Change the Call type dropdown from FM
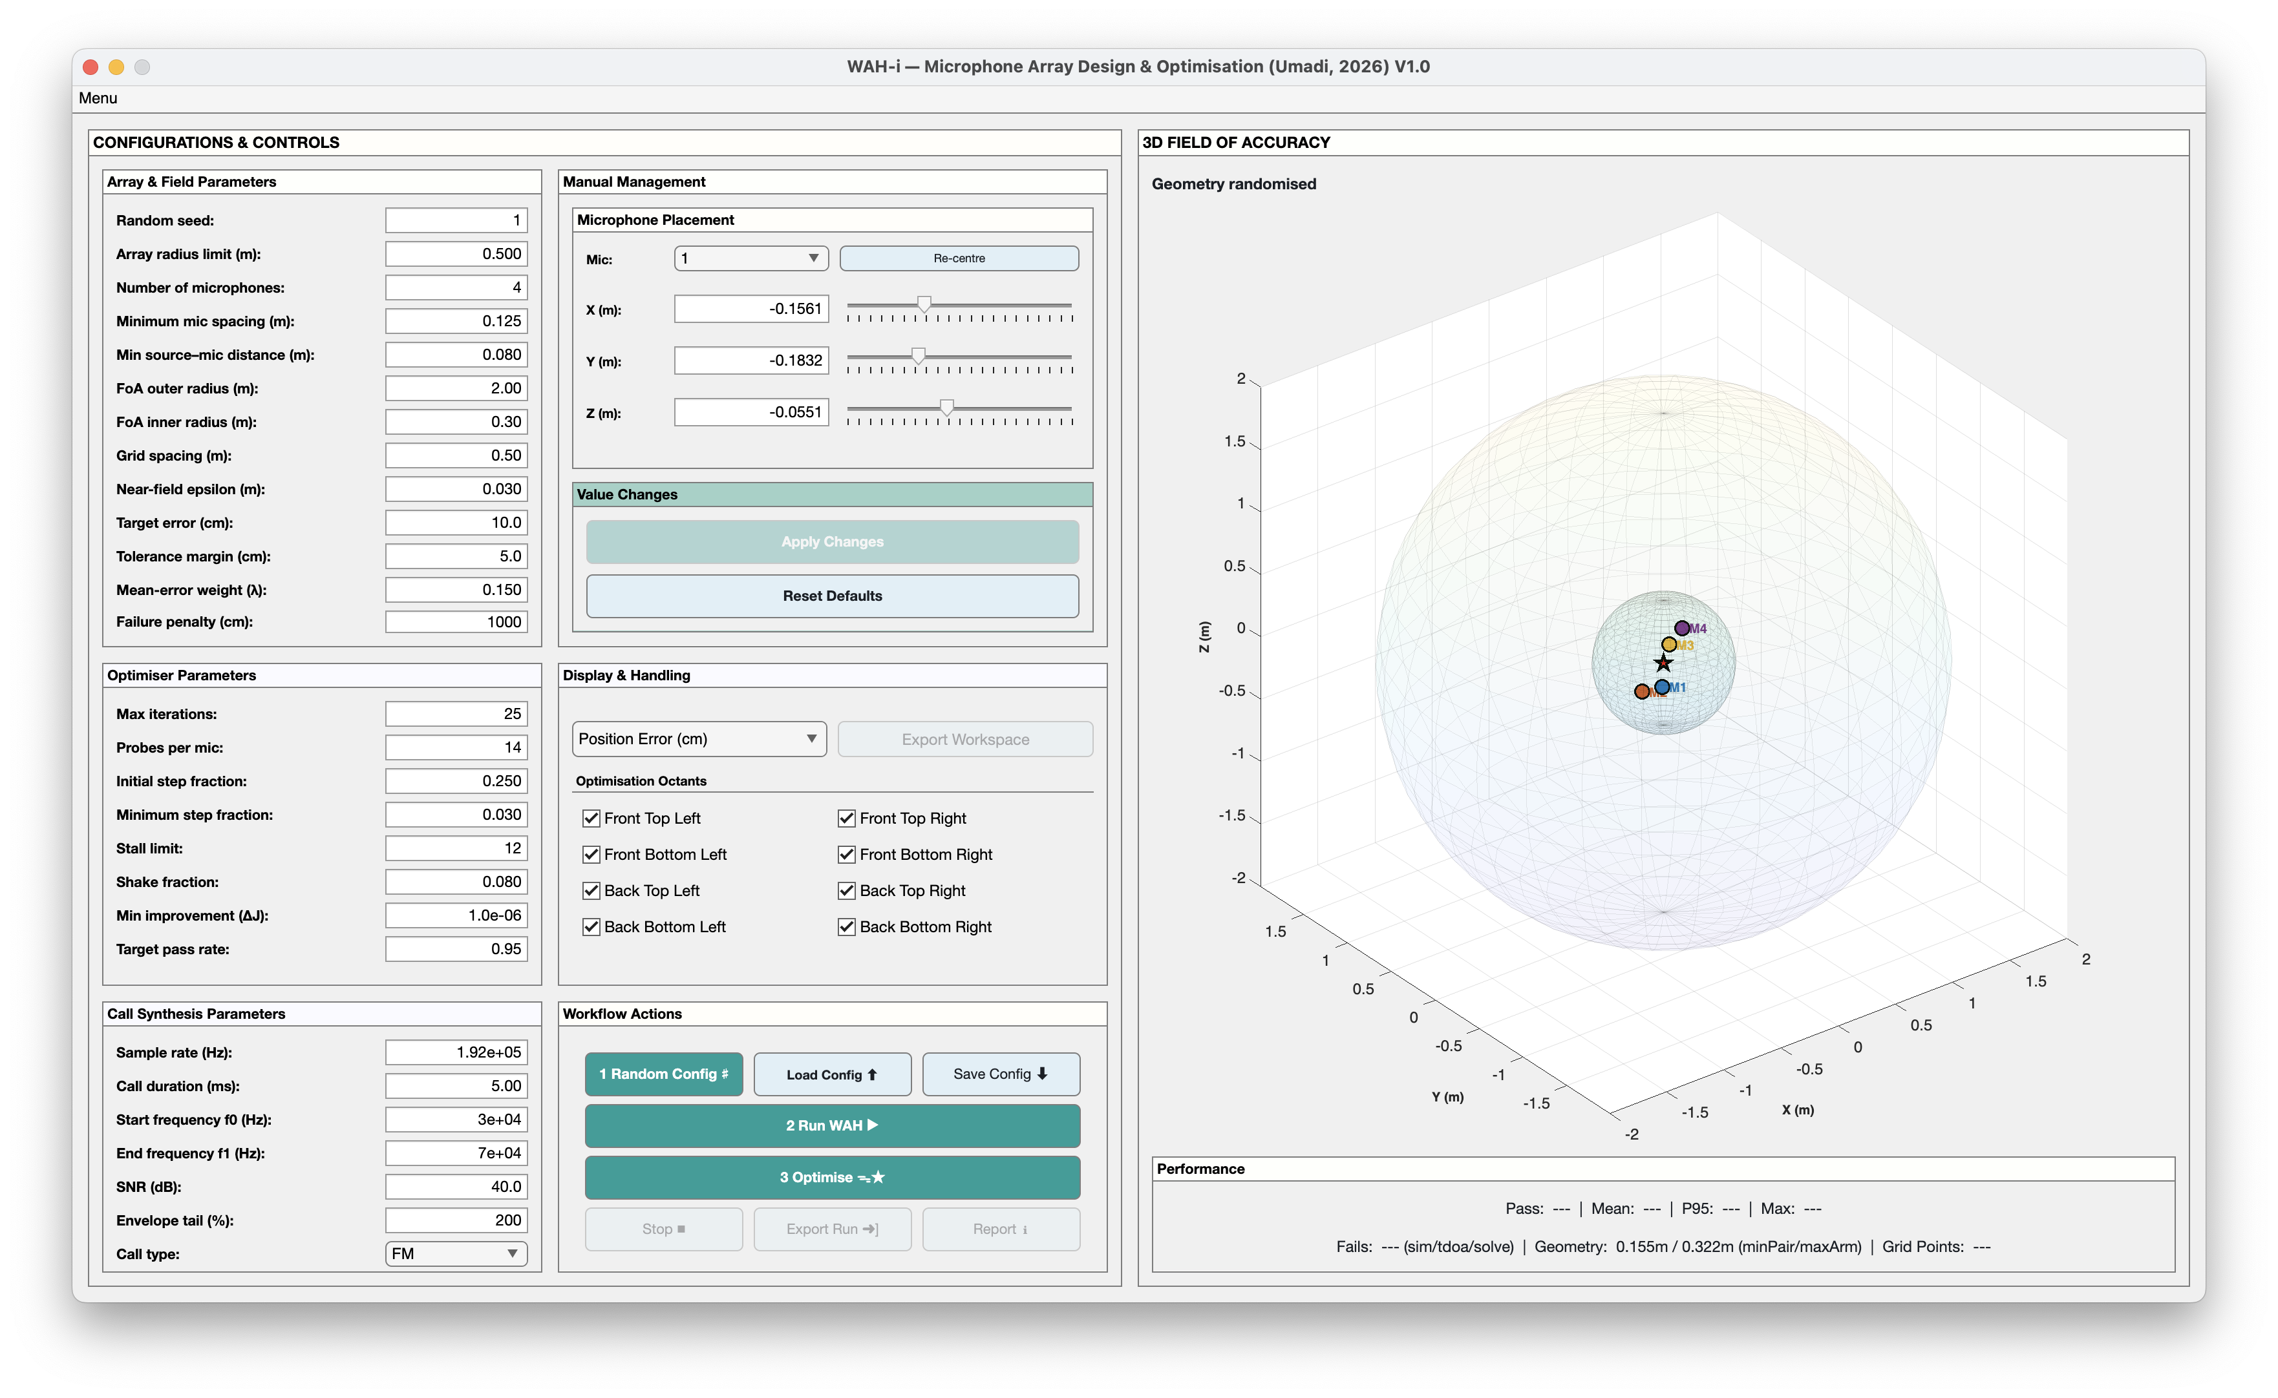 (x=455, y=1254)
